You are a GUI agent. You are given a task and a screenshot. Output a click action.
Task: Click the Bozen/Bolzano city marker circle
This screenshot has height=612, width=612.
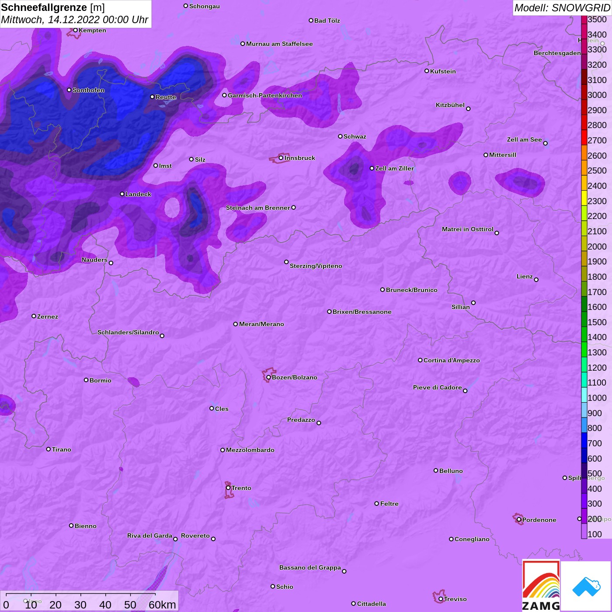tap(268, 377)
